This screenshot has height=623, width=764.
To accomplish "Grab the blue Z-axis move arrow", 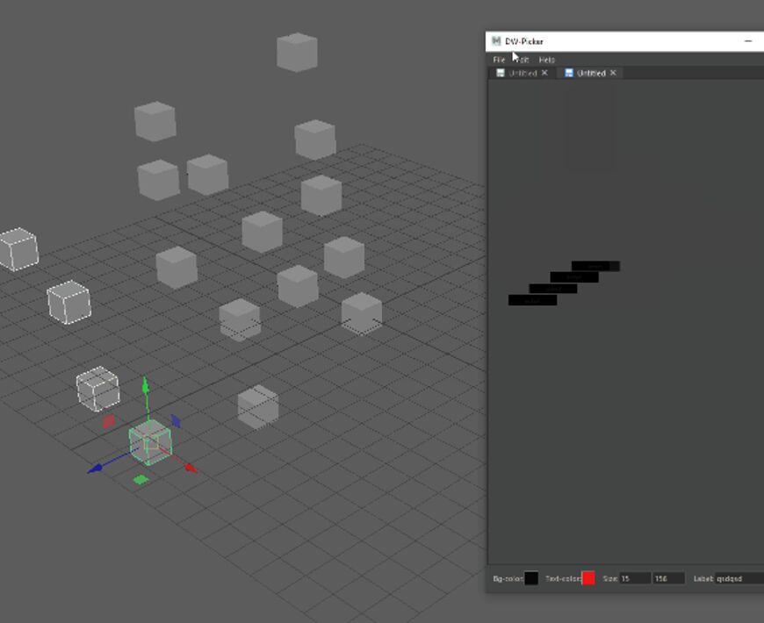I will (95, 469).
